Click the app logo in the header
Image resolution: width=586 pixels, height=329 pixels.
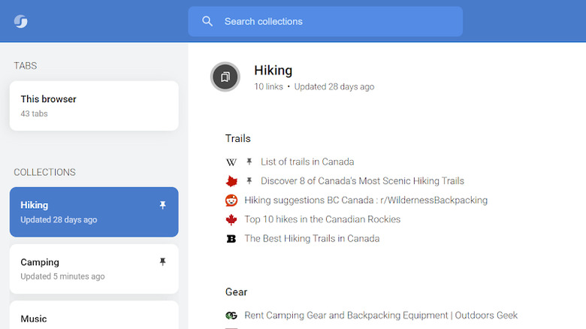21,21
